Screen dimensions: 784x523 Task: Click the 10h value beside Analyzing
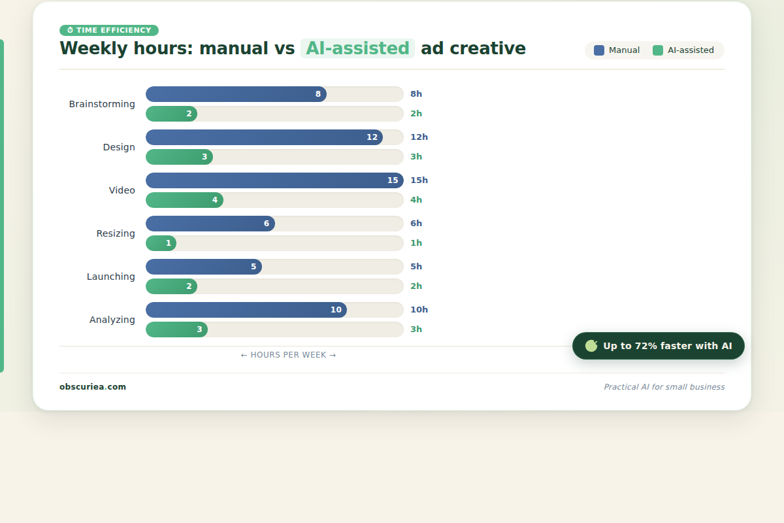tap(419, 310)
